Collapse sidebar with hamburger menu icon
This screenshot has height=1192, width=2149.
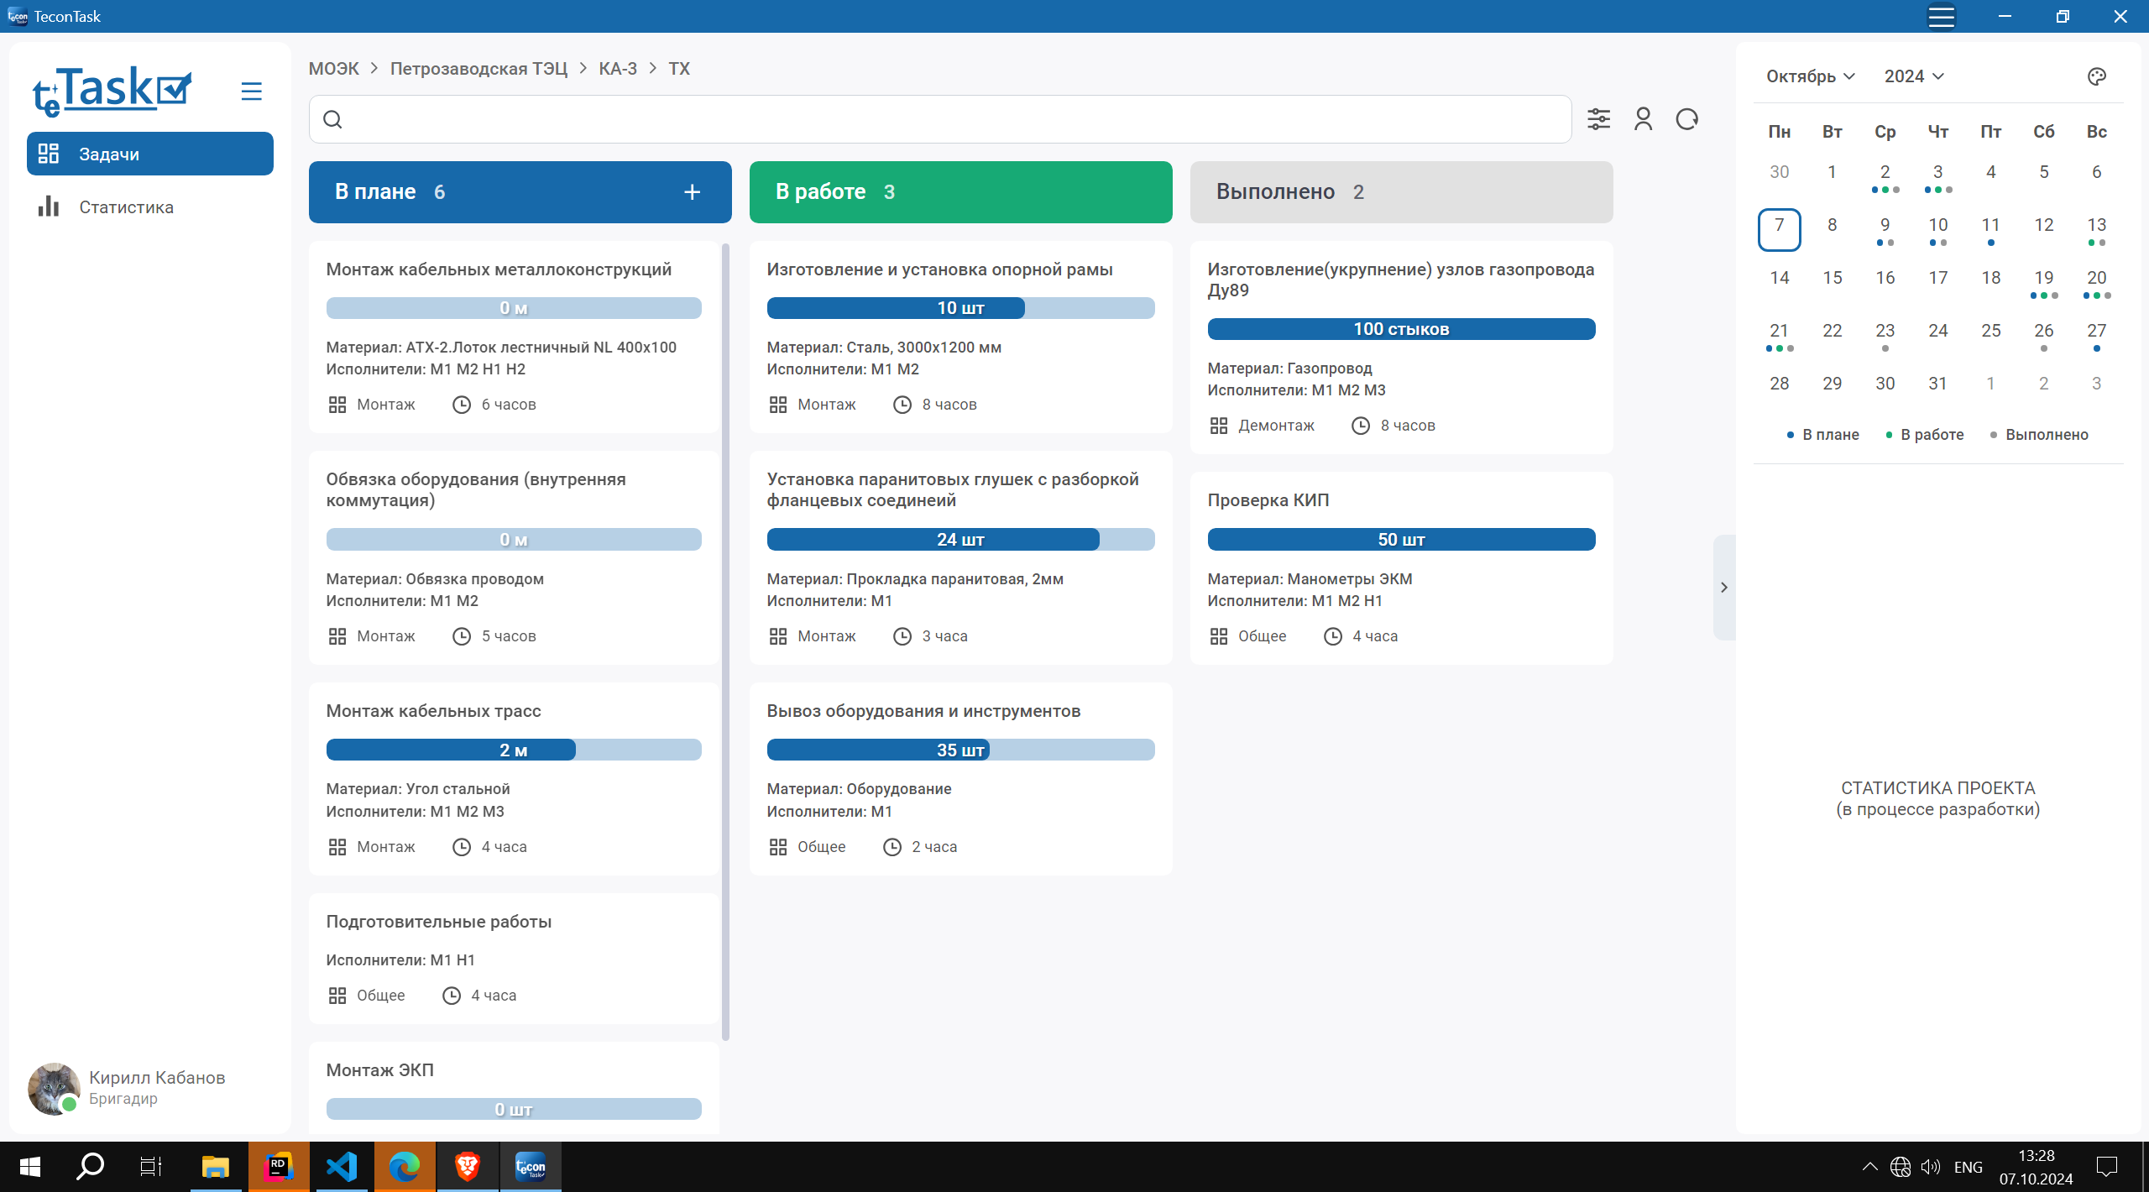coord(251,91)
